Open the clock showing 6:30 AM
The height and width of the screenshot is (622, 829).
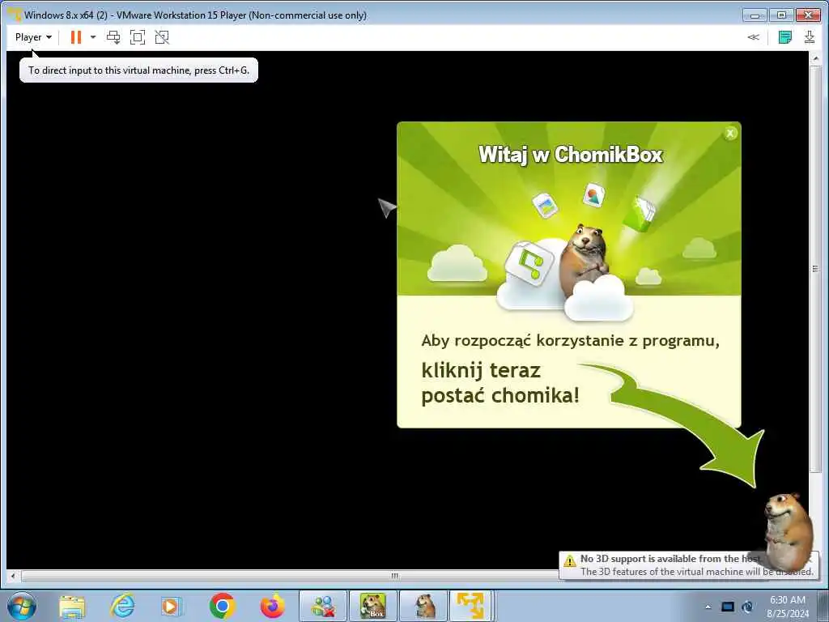click(788, 606)
